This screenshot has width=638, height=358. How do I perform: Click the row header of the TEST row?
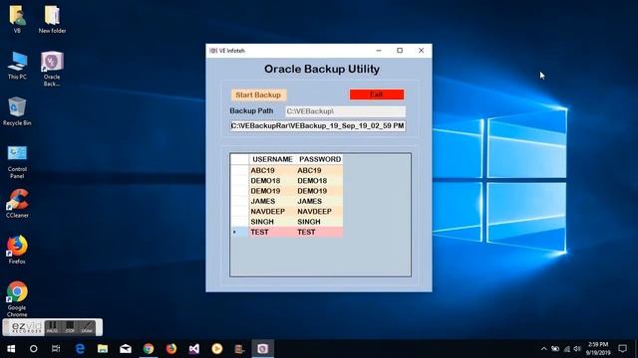239,232
